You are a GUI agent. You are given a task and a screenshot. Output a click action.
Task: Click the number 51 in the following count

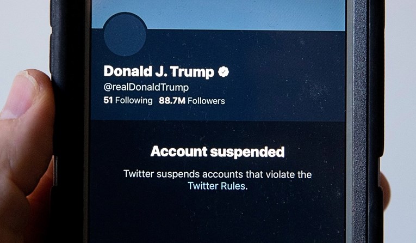pos(108,100)
